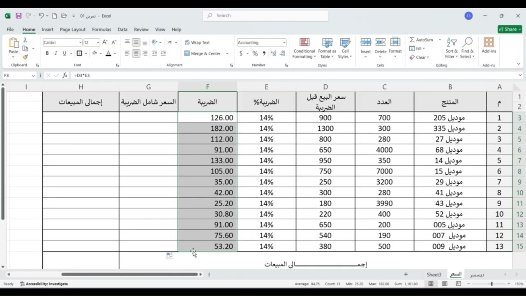The image size is (526, 296).
Task: Open the Merge & Center dropdown arrow
Action: click(x=227, y=53)
